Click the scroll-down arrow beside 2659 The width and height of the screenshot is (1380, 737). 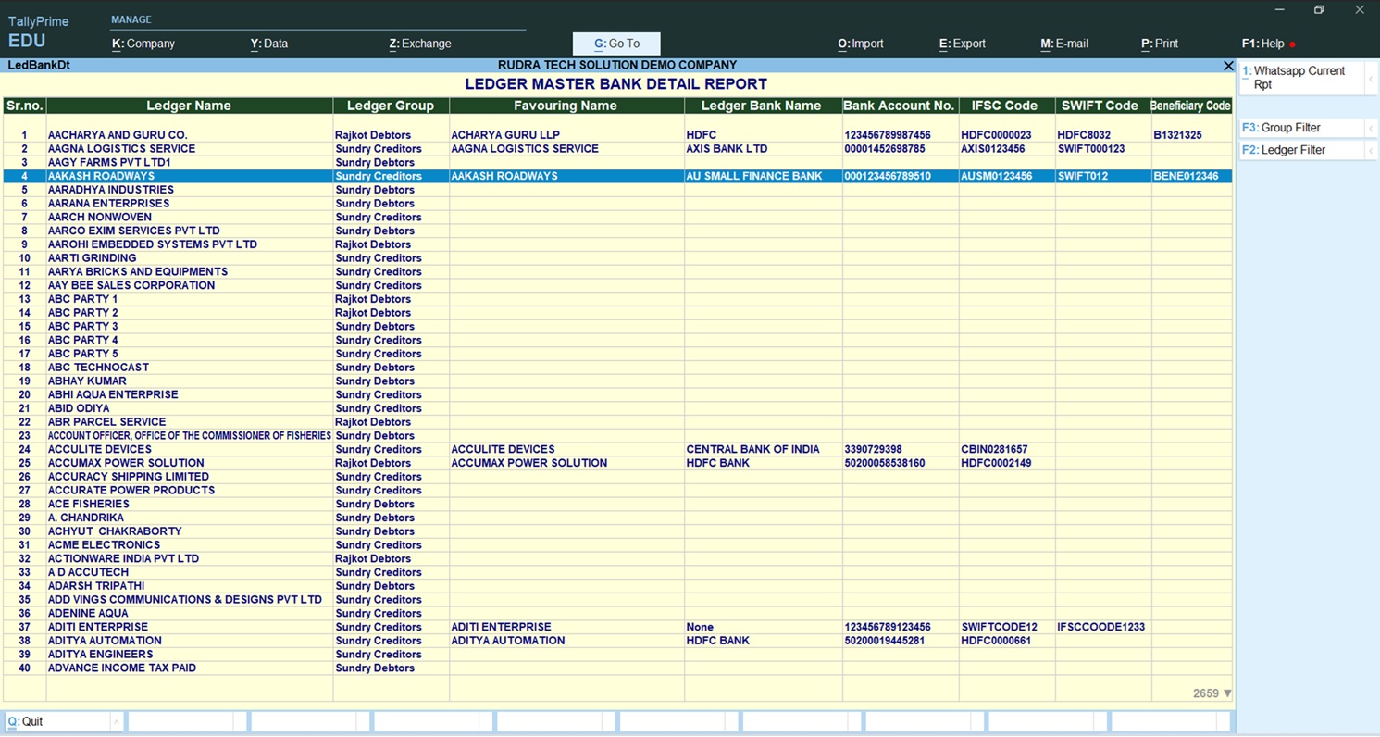click(1227, 693)
